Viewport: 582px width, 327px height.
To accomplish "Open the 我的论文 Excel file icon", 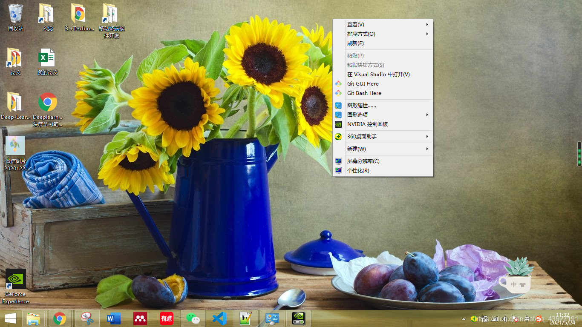I will 47,62.
